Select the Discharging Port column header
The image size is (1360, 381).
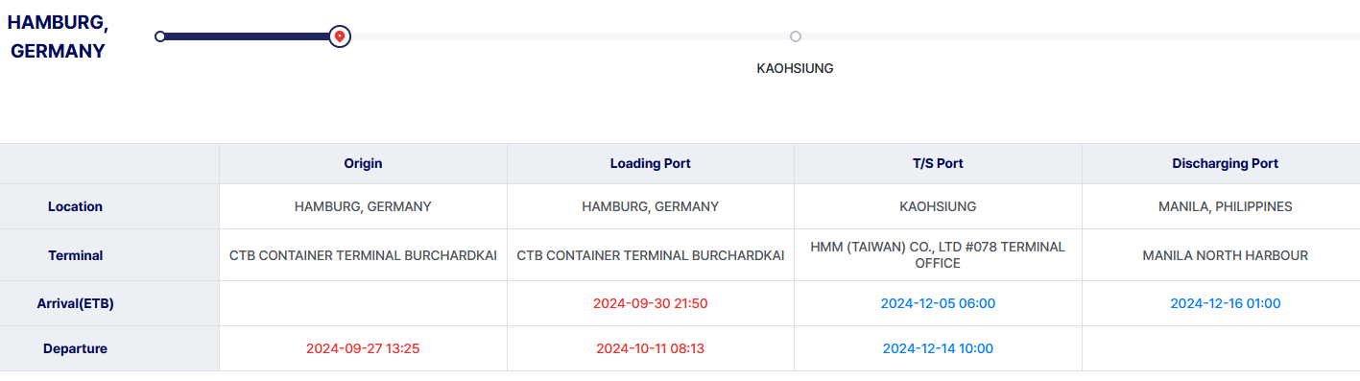click(1226, 163)
